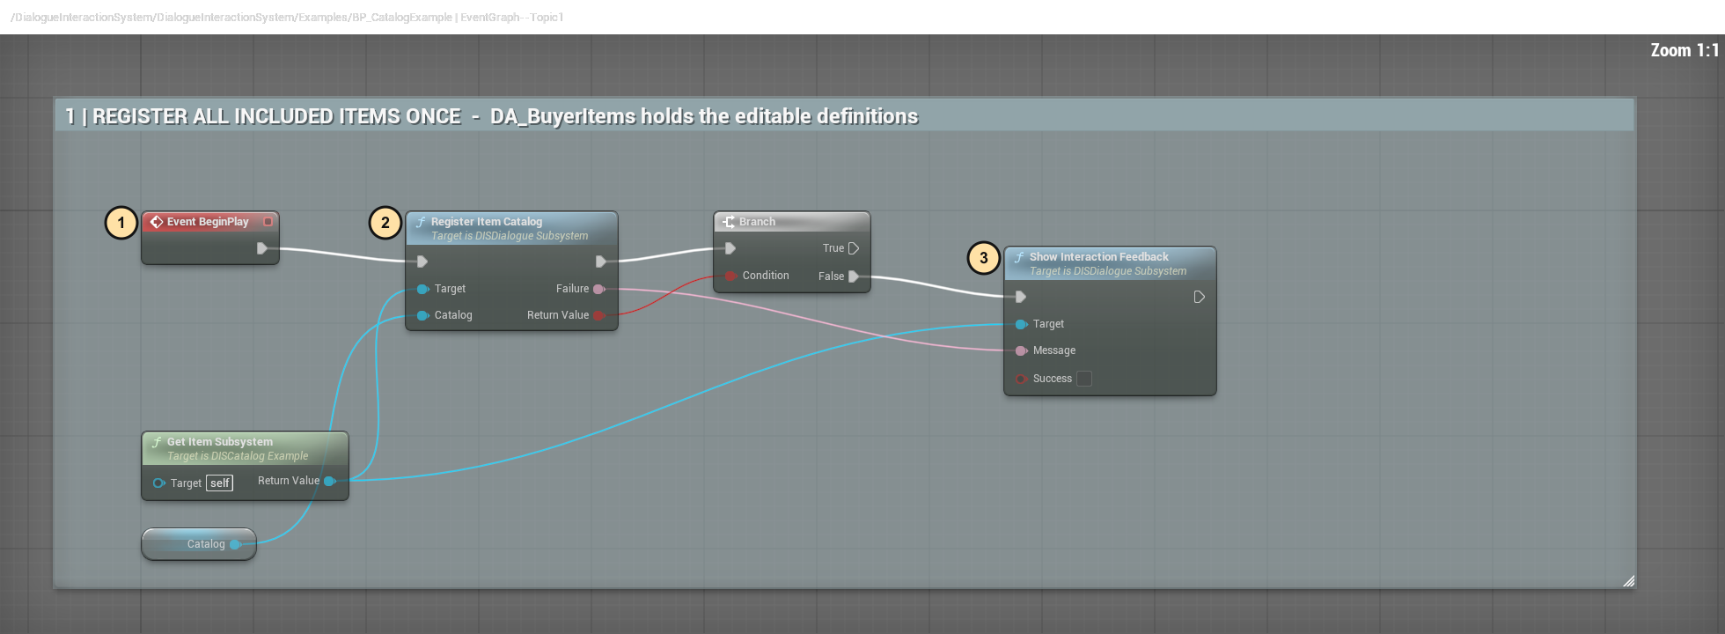Click the self Target field on Get Item Subsystem
The image size is (1725, 634).
coord(220,483)
